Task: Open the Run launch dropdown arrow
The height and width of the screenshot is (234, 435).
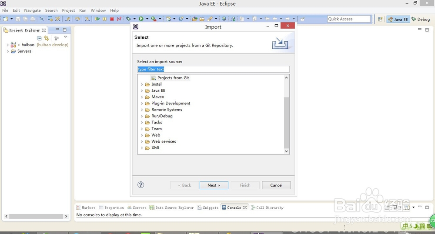Action: [x=147, y=19]
